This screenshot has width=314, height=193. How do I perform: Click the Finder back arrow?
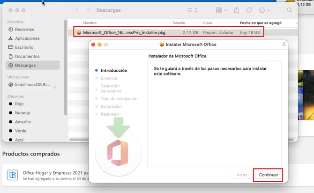77,10
